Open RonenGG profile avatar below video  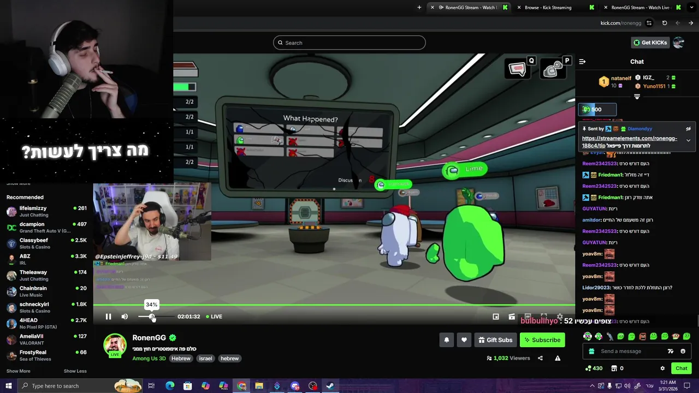point(115,346)
